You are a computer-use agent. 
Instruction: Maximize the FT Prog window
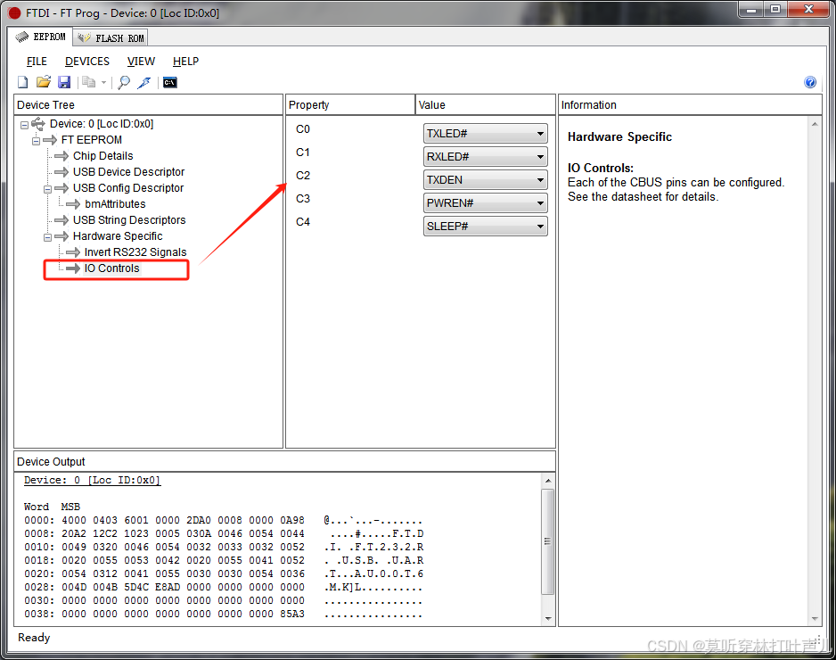pos(775,10)
